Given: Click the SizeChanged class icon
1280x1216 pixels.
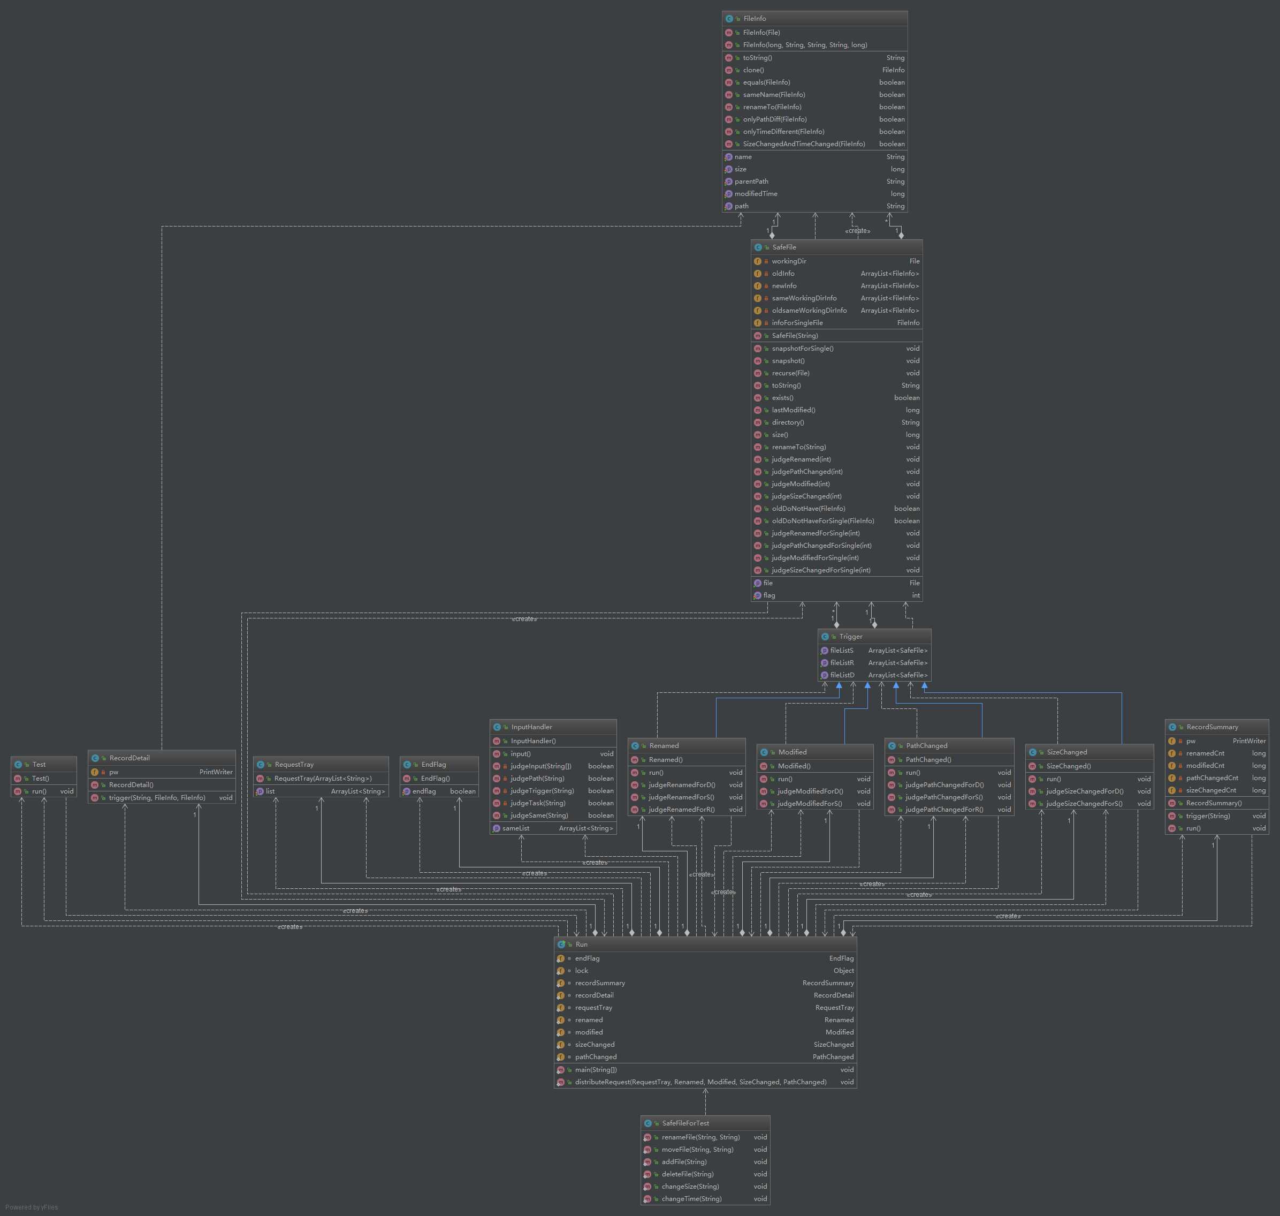Looking at the screenshot, I should [1033, 752].
